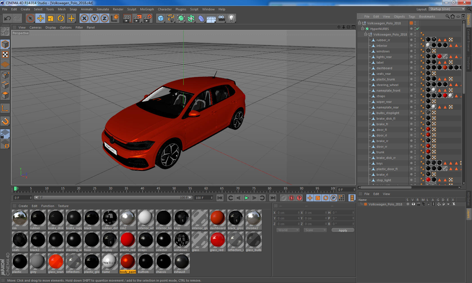Select the Move tool
The image size is (472, 283).
coord(40,18)
